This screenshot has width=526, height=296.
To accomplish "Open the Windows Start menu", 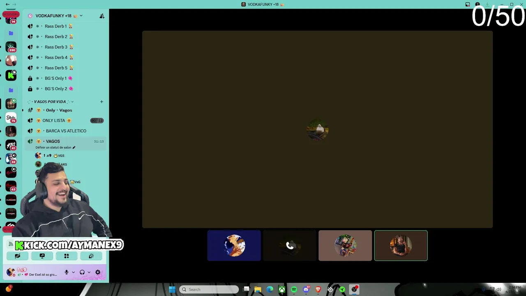I will (172, 289).
